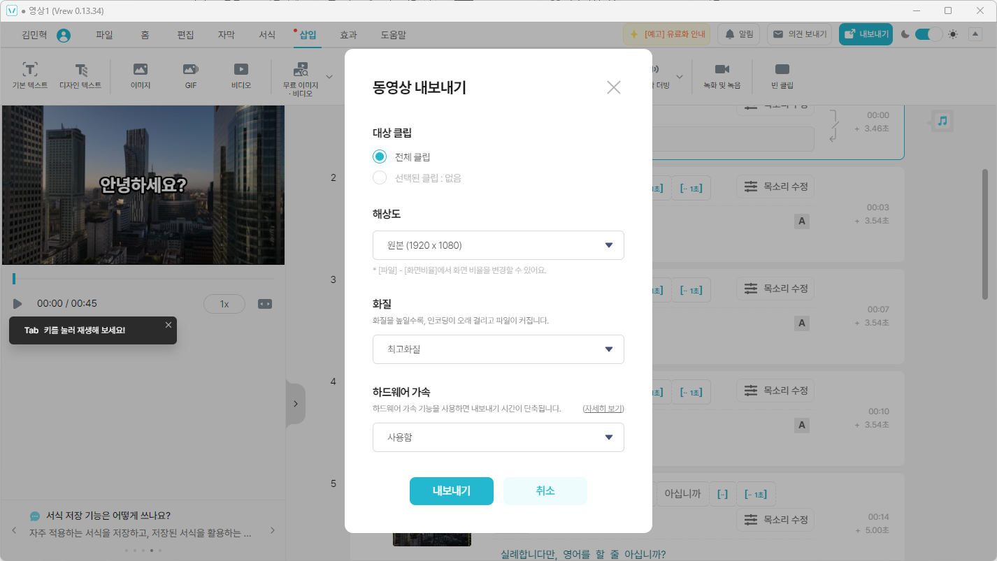The image size is (997, 561).
Task: Open the 도움말 menu tab
Action: [x=393, y=34]
